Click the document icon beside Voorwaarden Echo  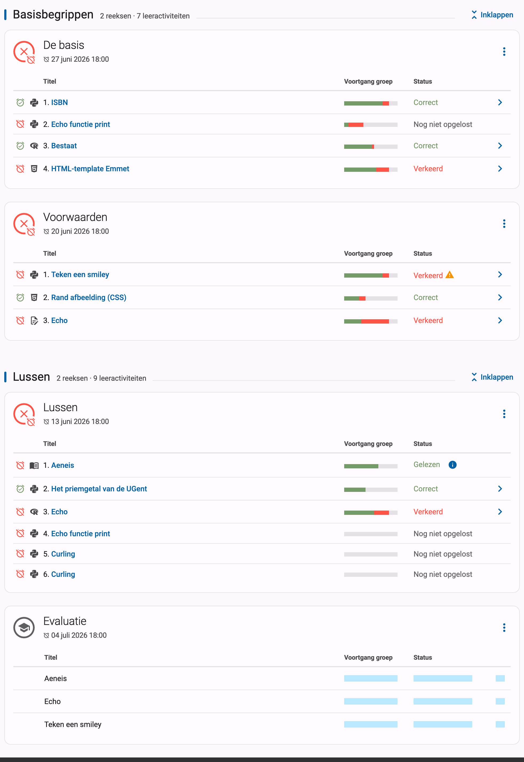(34, 321)
